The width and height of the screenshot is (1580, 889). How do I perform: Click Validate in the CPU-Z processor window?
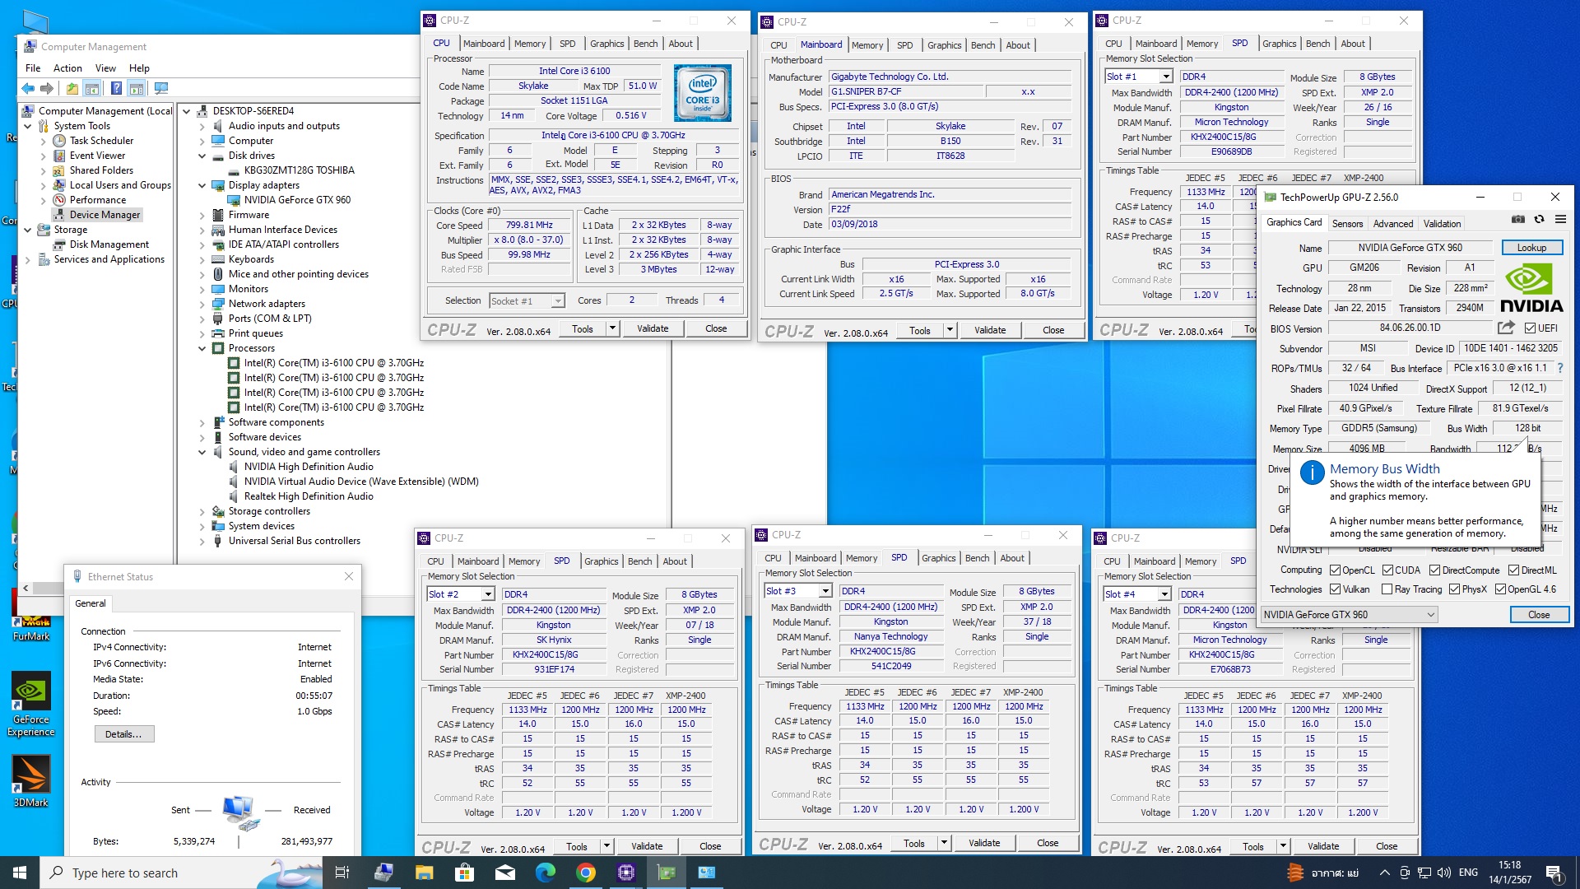(653, 328)
